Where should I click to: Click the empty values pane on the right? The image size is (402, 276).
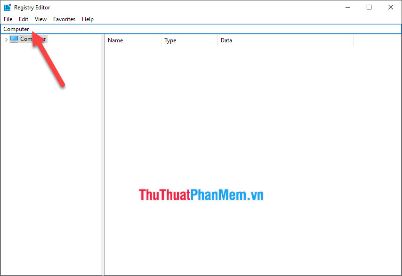282,118
